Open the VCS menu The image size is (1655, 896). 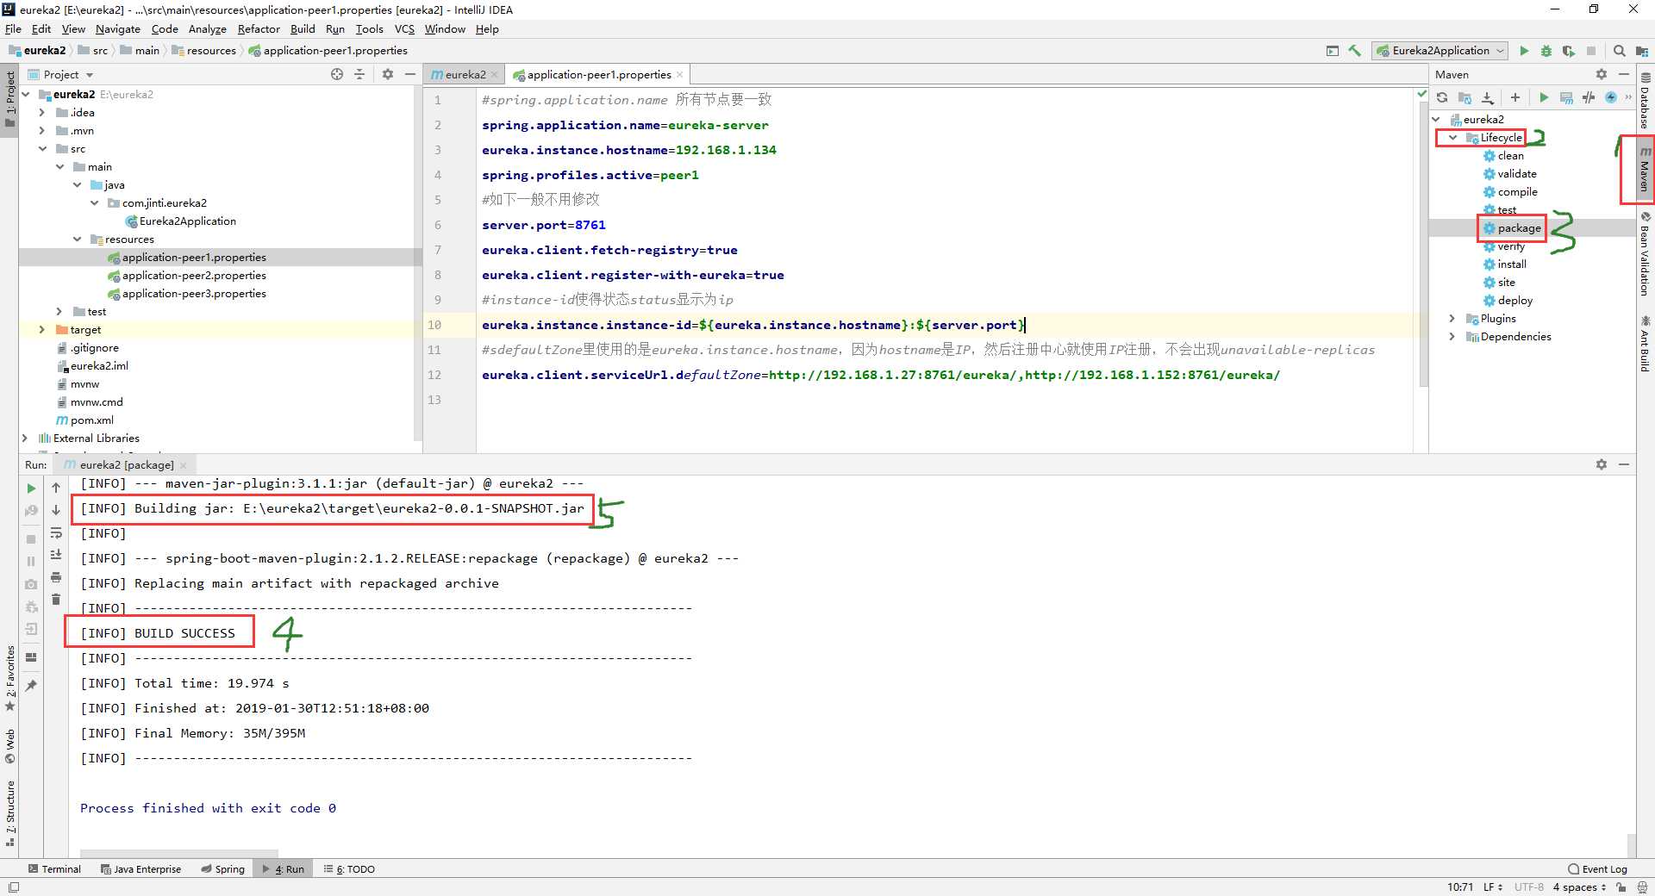pos(404,28)
